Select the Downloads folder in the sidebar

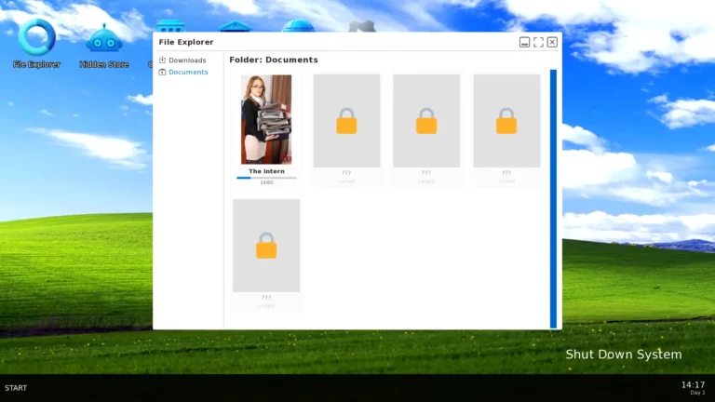click(x=187, y=60)
